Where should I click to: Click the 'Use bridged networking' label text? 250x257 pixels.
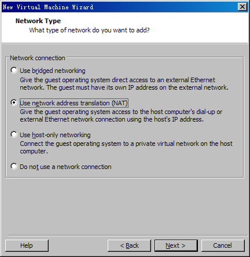click(x=53, y=71)
